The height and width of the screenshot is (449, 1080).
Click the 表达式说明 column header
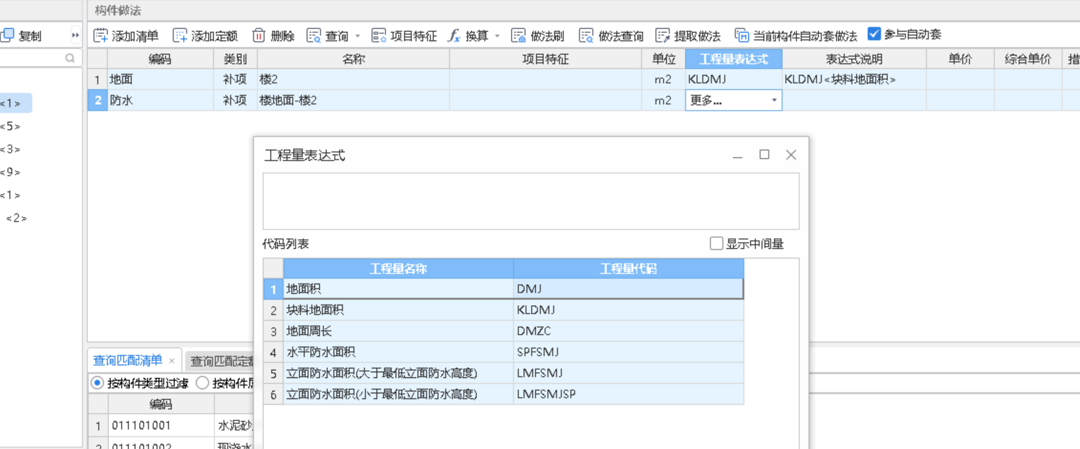point(854,59)
